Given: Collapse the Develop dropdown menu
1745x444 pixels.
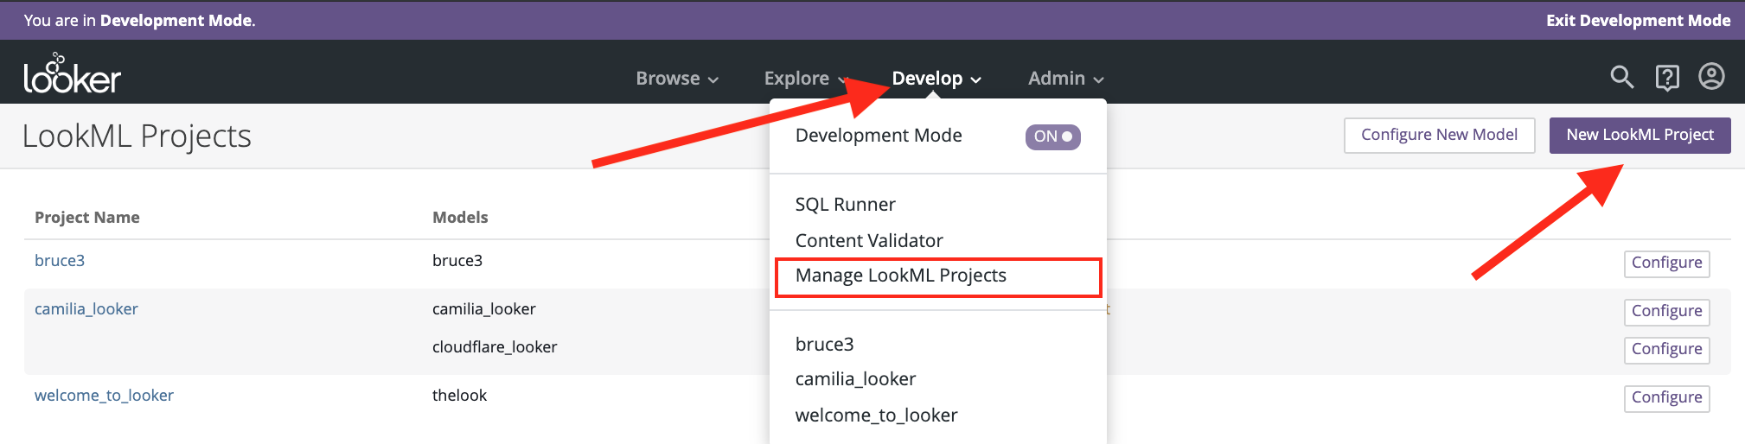Looking at the screenshot, I should coord(936,79).
